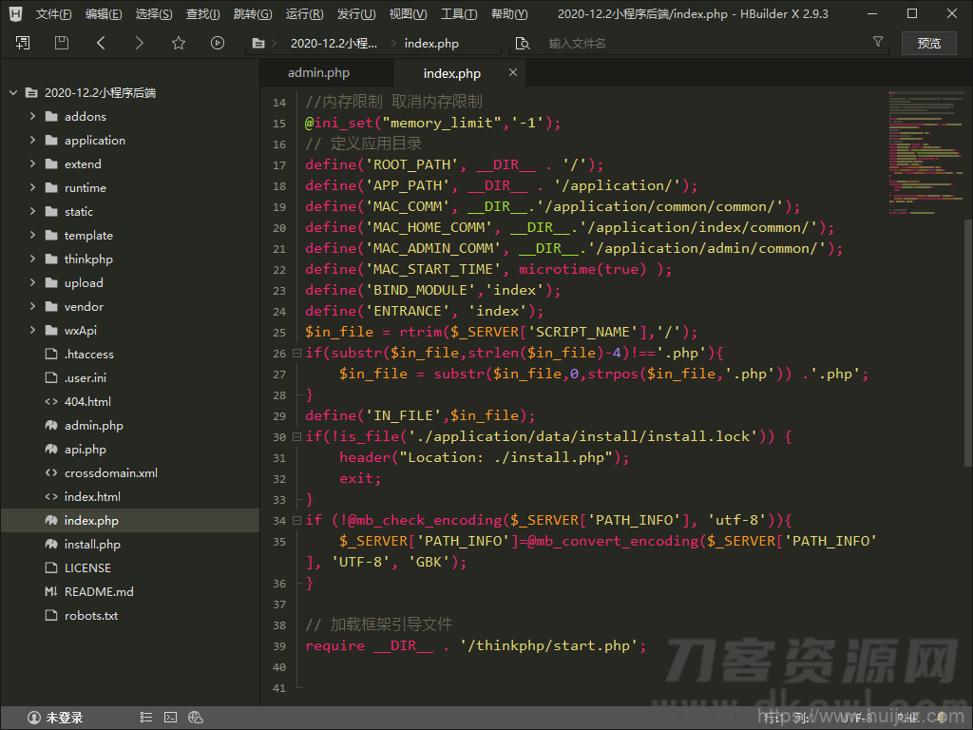The image size is (973, 730).
Task: Fold the code block at line 34
Action: [x=296, y=520]
